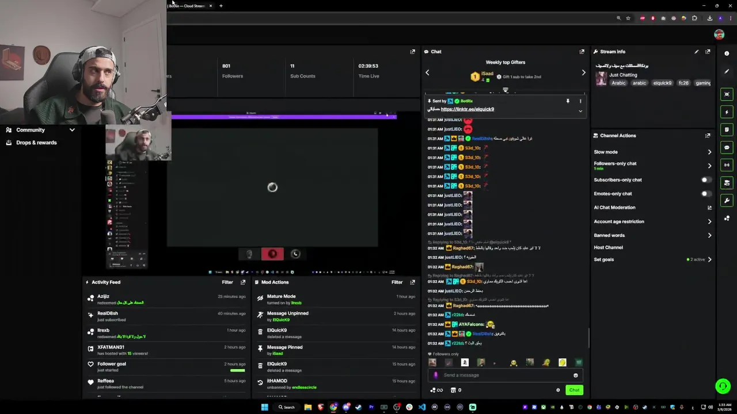Open taskbar Search box
Viewport: 737px width, 414px height.
coord(287,407)
